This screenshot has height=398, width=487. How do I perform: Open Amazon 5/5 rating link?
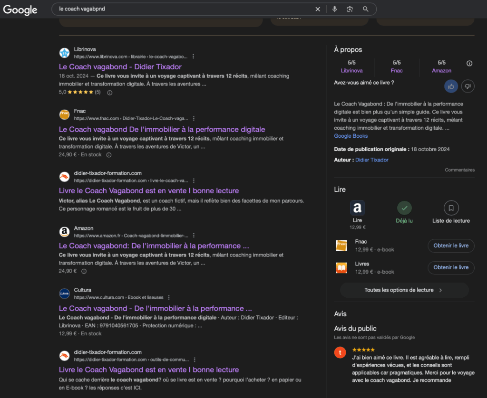[x=441, y=66]
